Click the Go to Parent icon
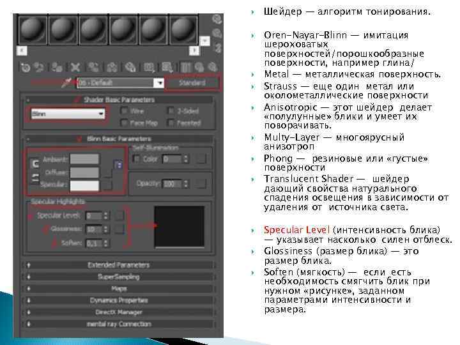Image resolution: width=460 pixels, height=345 pixels. click(x=199, y=68)
